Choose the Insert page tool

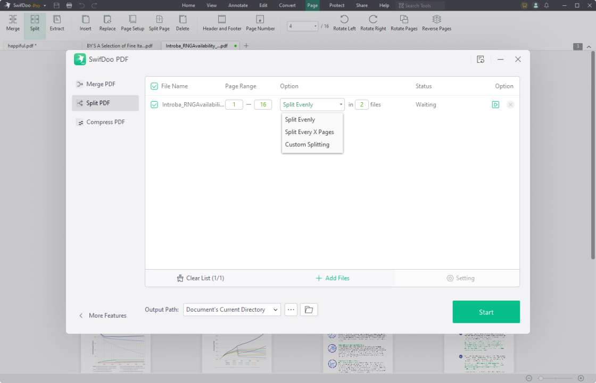coord(86,23)
